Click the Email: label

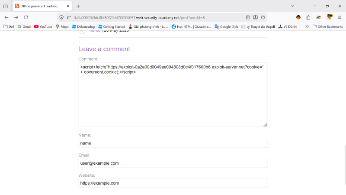pyautogui.click(x=84, y=155)
